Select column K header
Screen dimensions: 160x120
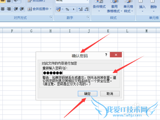[x=108, y=31]
